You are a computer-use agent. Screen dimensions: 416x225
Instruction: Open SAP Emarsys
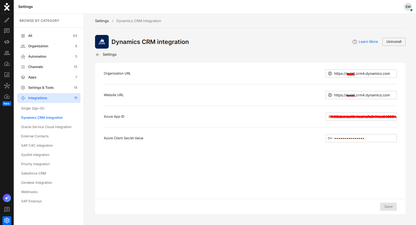31,201
